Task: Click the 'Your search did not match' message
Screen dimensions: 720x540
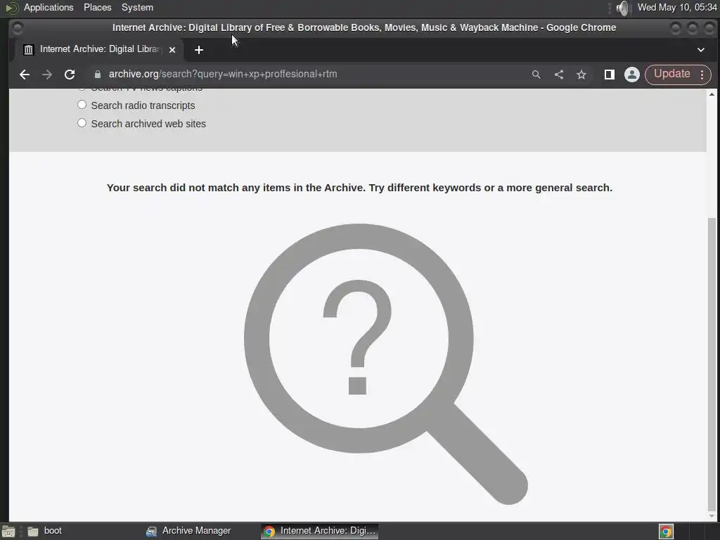Action: tap(359, 188)
